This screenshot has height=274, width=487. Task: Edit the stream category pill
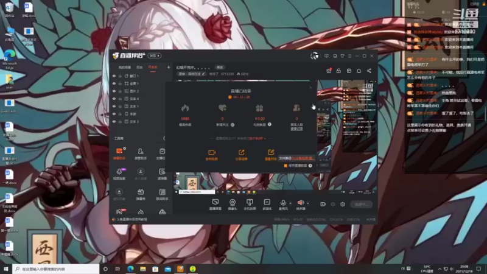click(x=191, y=74)
